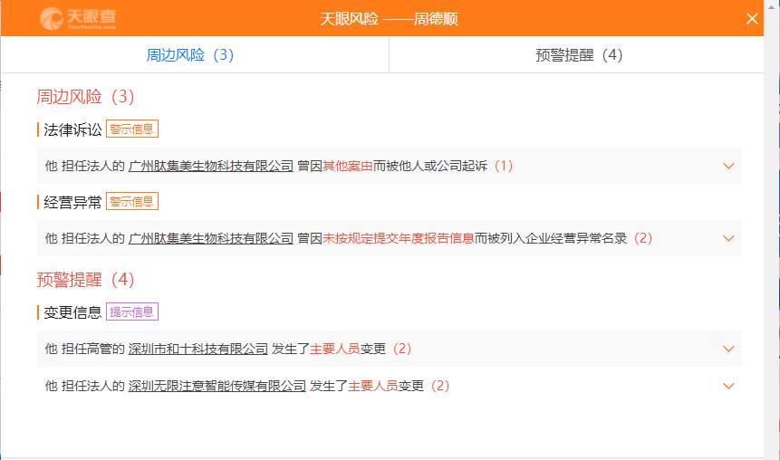Open 广州肽集美生物科技有限公司 link in 经营异常 row
The image size is (780, 460).
coord(211,239)
